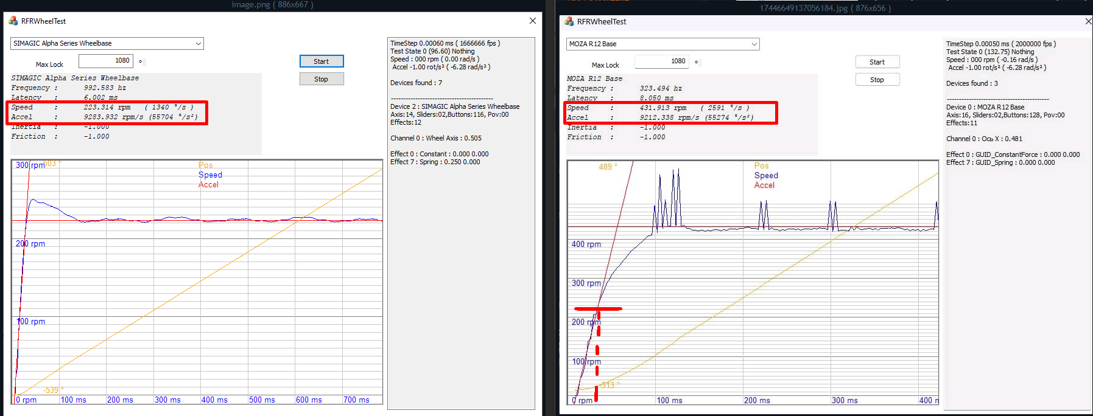Screen dimensions: 1093x416
Task: Click the Accel 9212.338 rpm/s value
Action: 670,117
